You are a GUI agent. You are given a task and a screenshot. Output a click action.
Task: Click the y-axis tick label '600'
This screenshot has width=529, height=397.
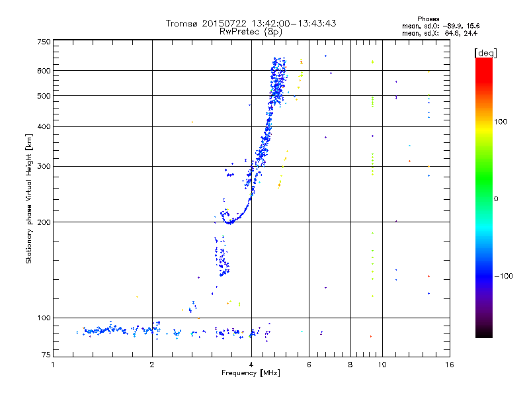tap(44, 71)
